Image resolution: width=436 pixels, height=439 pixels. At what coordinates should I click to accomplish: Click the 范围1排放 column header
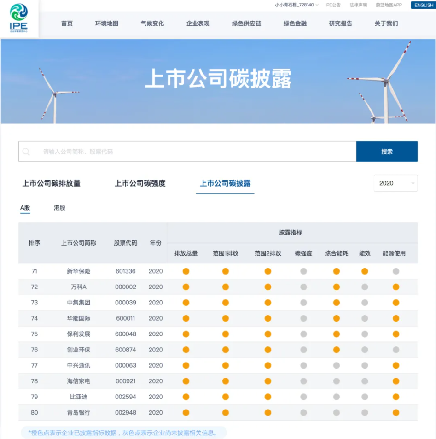pyautogui.click(x=226, y=253)
